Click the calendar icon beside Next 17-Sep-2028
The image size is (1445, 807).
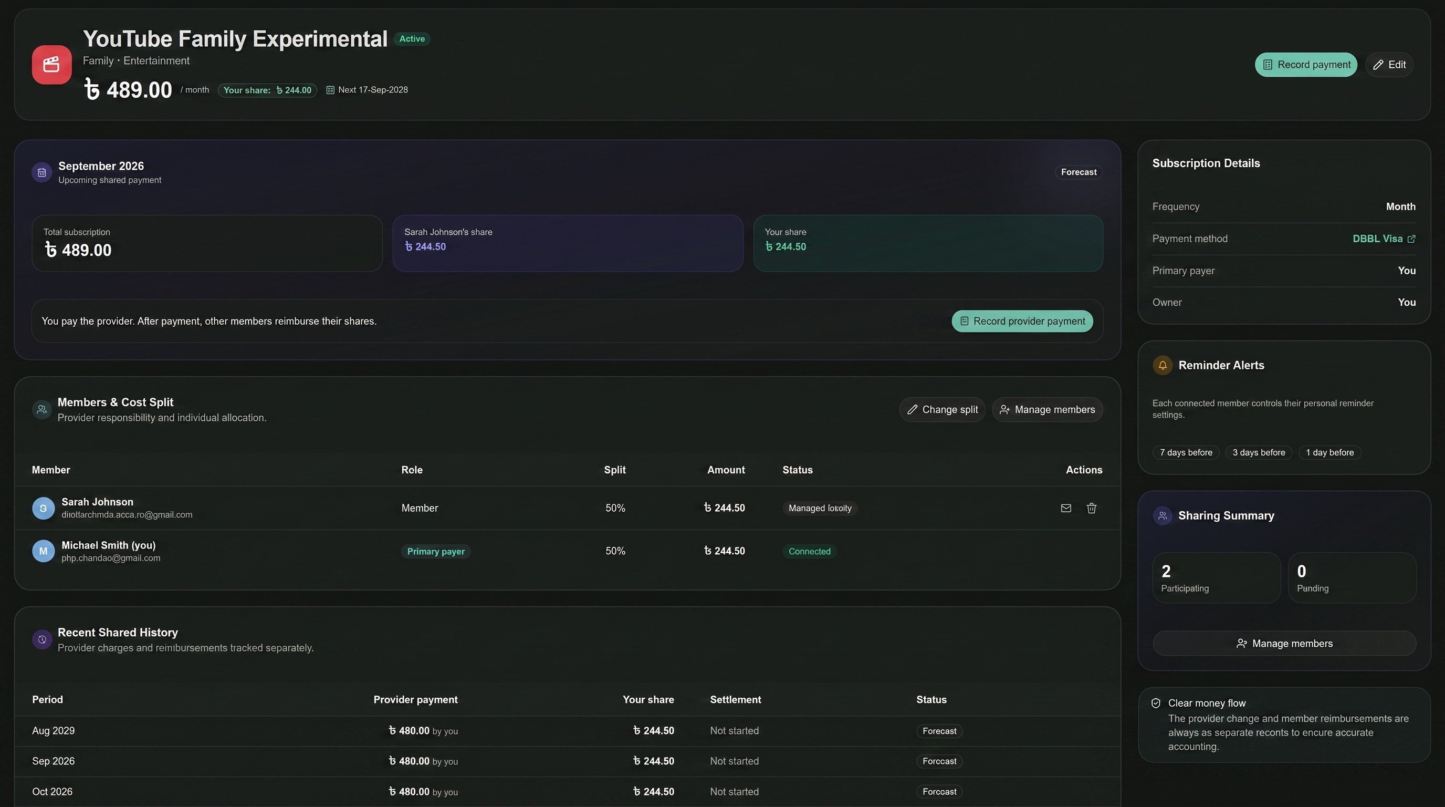click(x=330, y=90)
